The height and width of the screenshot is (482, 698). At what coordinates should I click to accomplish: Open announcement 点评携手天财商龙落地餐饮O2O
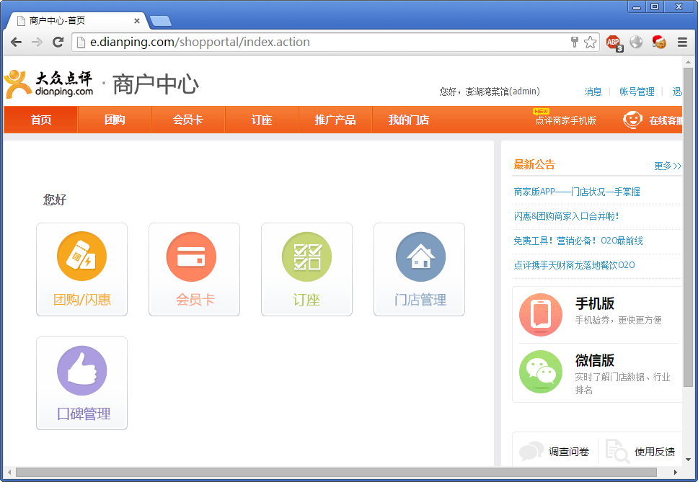(x=574, y=265)
